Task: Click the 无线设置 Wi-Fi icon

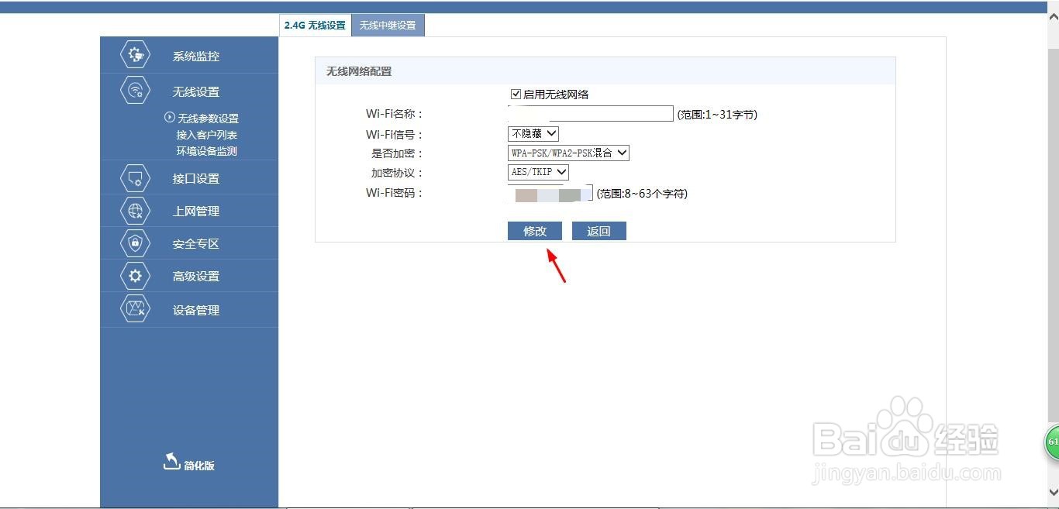Action: tap(135, 90)
